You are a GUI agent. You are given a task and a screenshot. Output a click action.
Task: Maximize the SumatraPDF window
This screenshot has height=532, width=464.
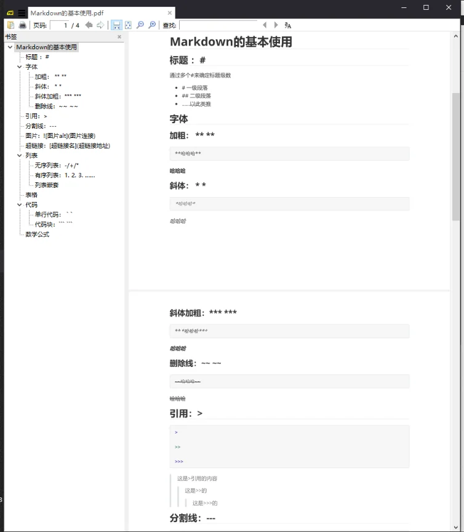(426, 7)
